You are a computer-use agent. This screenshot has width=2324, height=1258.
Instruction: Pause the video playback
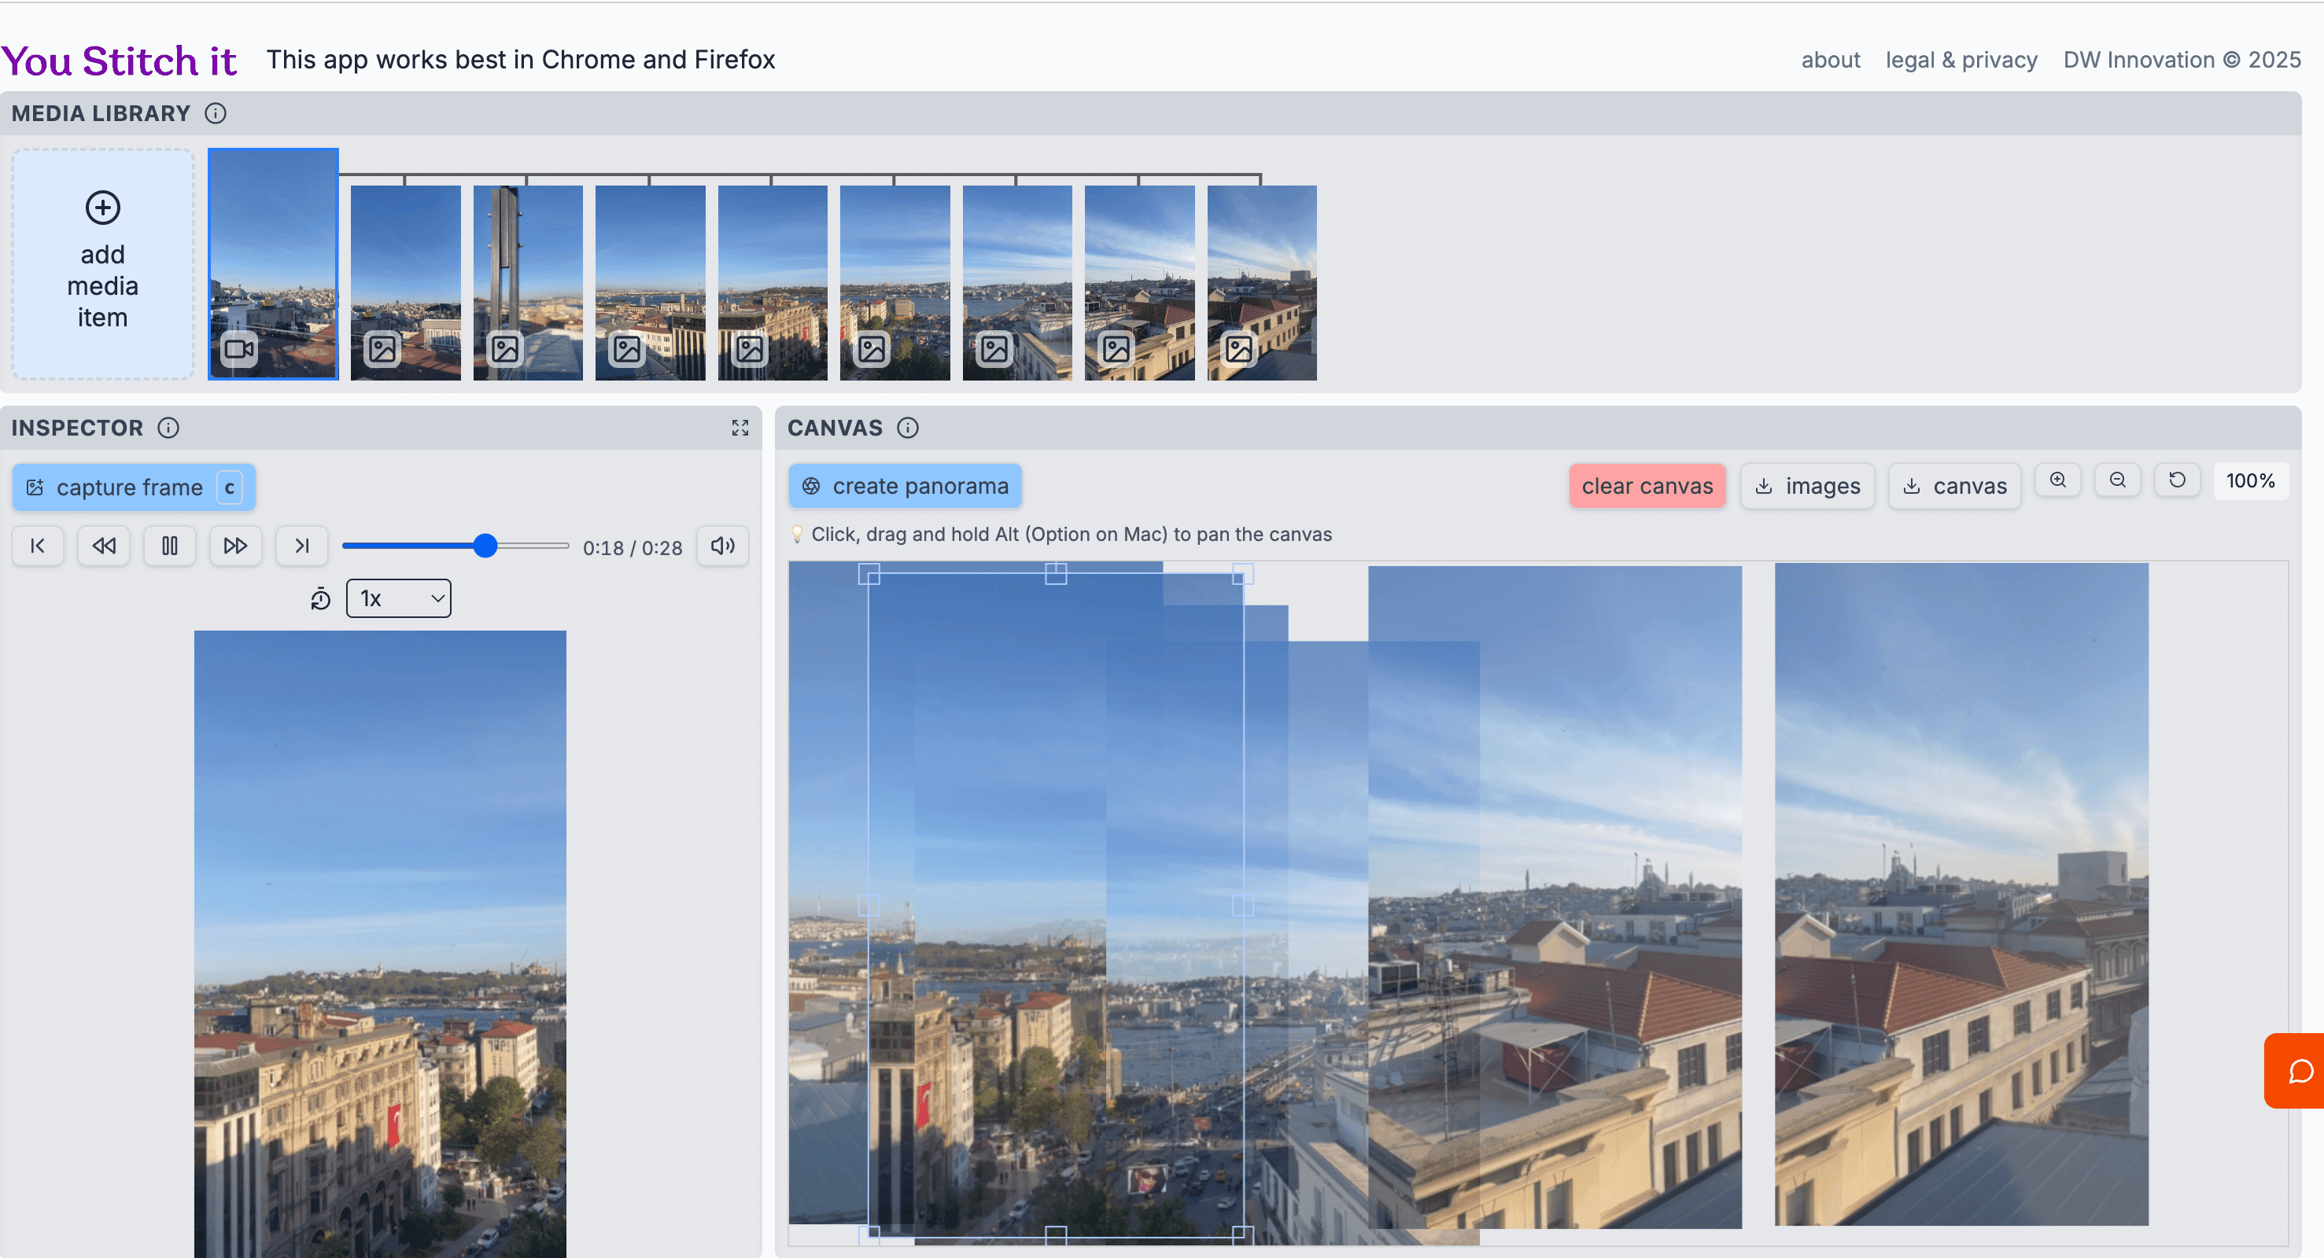point(170,546)
